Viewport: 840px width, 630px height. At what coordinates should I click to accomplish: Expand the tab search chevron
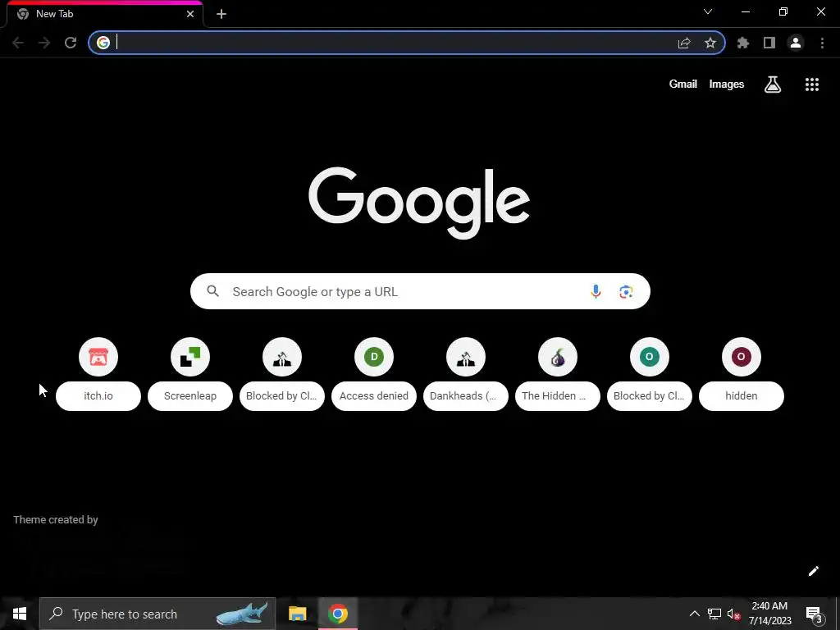[708, 11]
